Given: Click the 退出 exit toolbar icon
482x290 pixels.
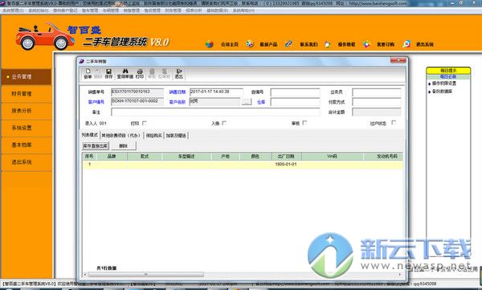Looking at the screenshot, I should [x=179, y=73].
